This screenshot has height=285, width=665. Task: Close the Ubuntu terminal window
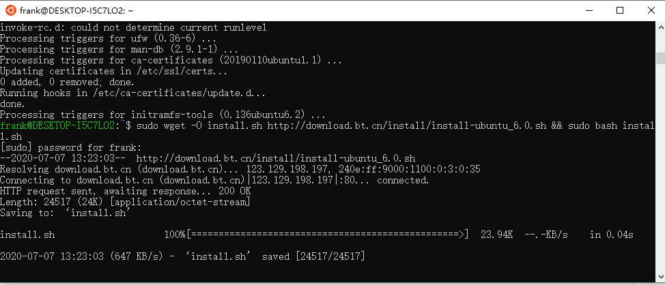point(651,11)
